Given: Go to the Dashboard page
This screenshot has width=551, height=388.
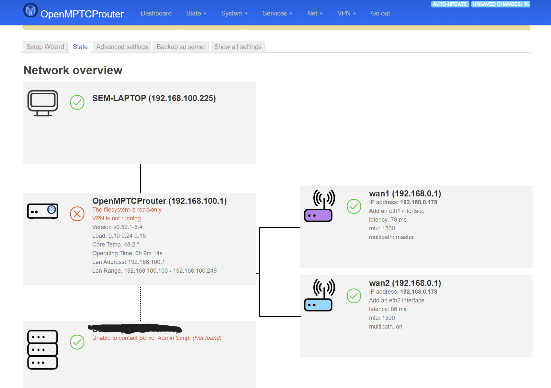Looking at the screenshot, I should [x=156, y=13].
